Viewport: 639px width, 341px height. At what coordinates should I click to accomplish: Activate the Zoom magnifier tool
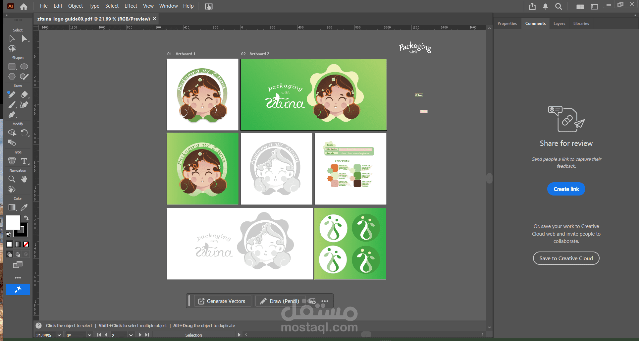click(12, 179)
